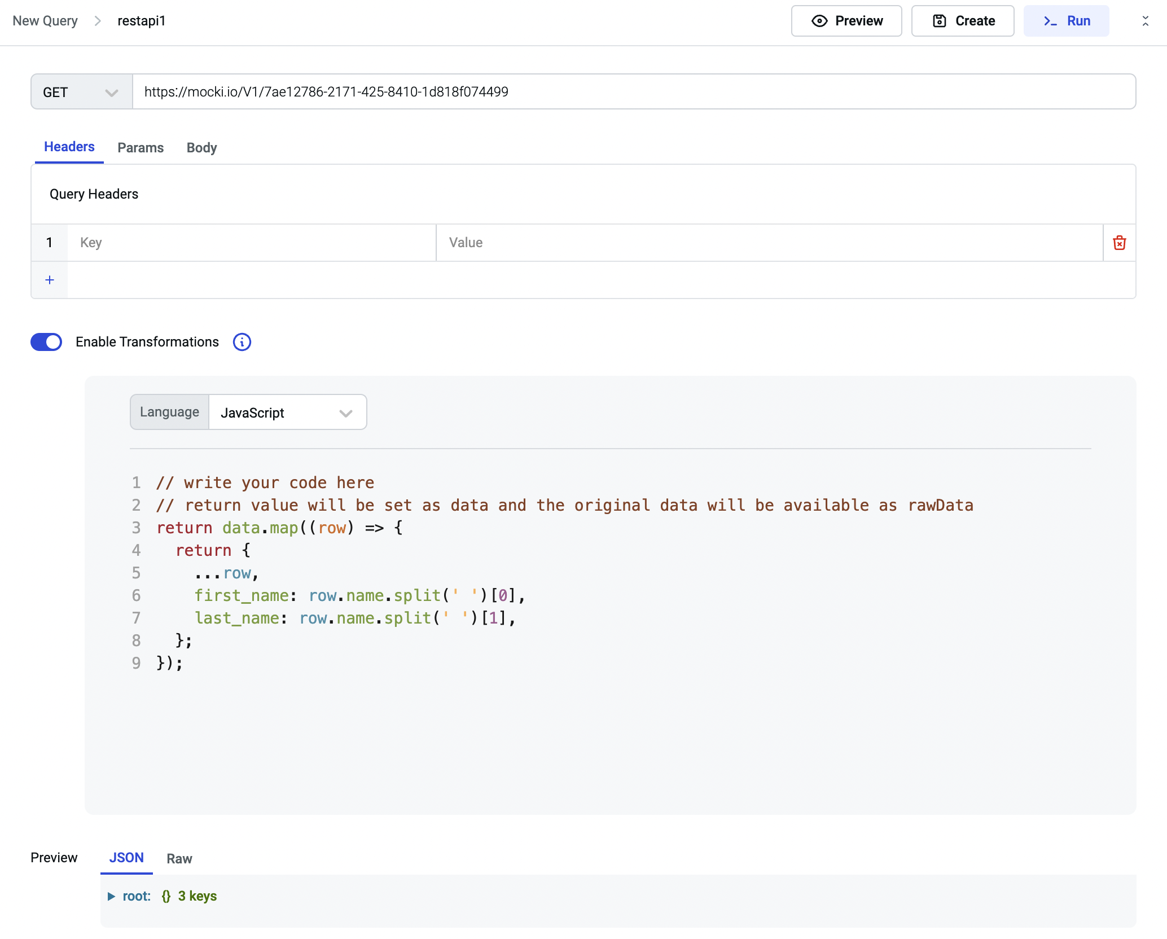Select the JSON preview tab

(126, 858)
